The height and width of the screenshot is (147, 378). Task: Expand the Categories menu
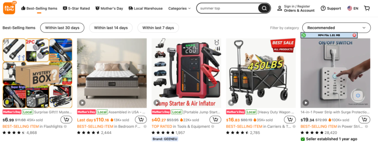click(179, 8)
